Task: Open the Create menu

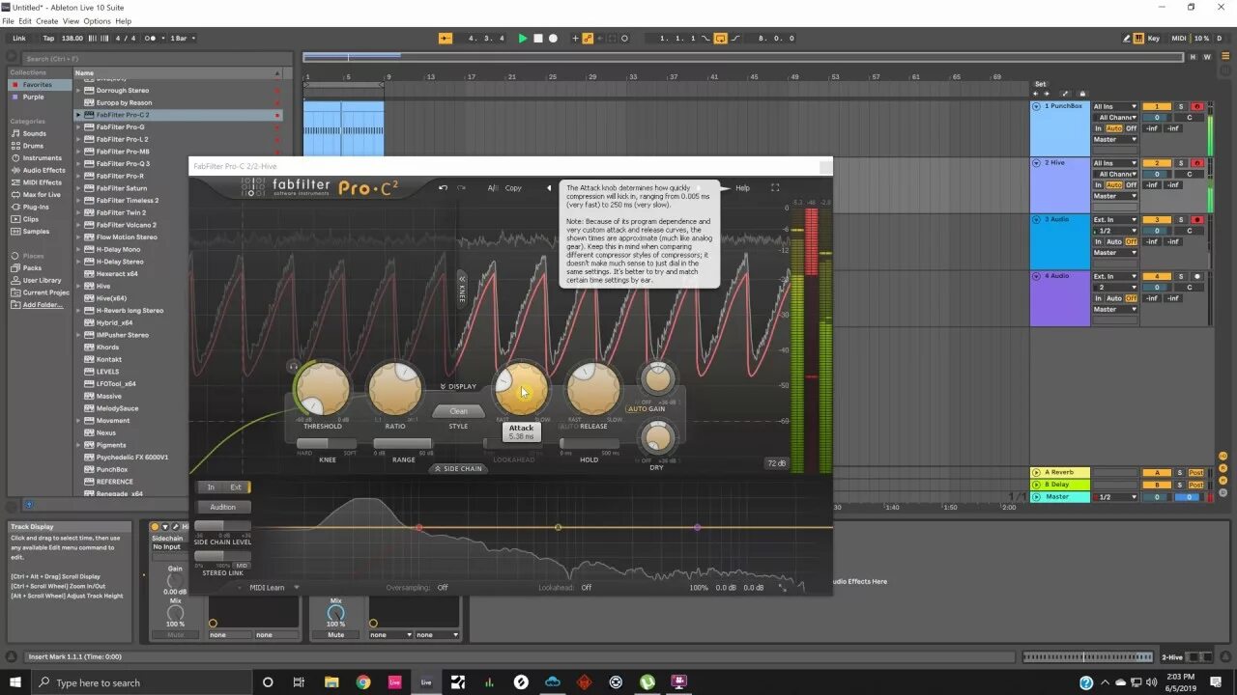Action: [x=46, y=21]
